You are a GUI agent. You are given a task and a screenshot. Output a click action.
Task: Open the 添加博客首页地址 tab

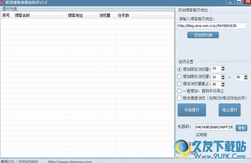pos(193,10)
